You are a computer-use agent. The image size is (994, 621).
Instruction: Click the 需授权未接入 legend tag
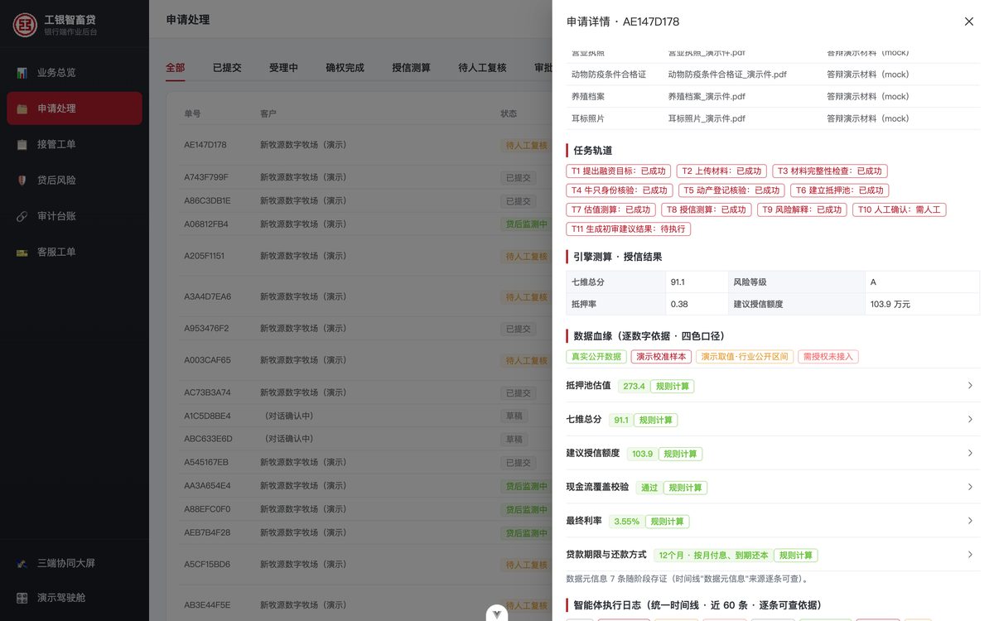[x=828, y=357]
